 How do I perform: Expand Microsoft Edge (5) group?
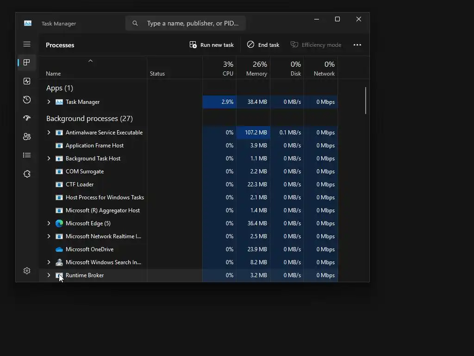pyautogui.click(x=49, y=223)
